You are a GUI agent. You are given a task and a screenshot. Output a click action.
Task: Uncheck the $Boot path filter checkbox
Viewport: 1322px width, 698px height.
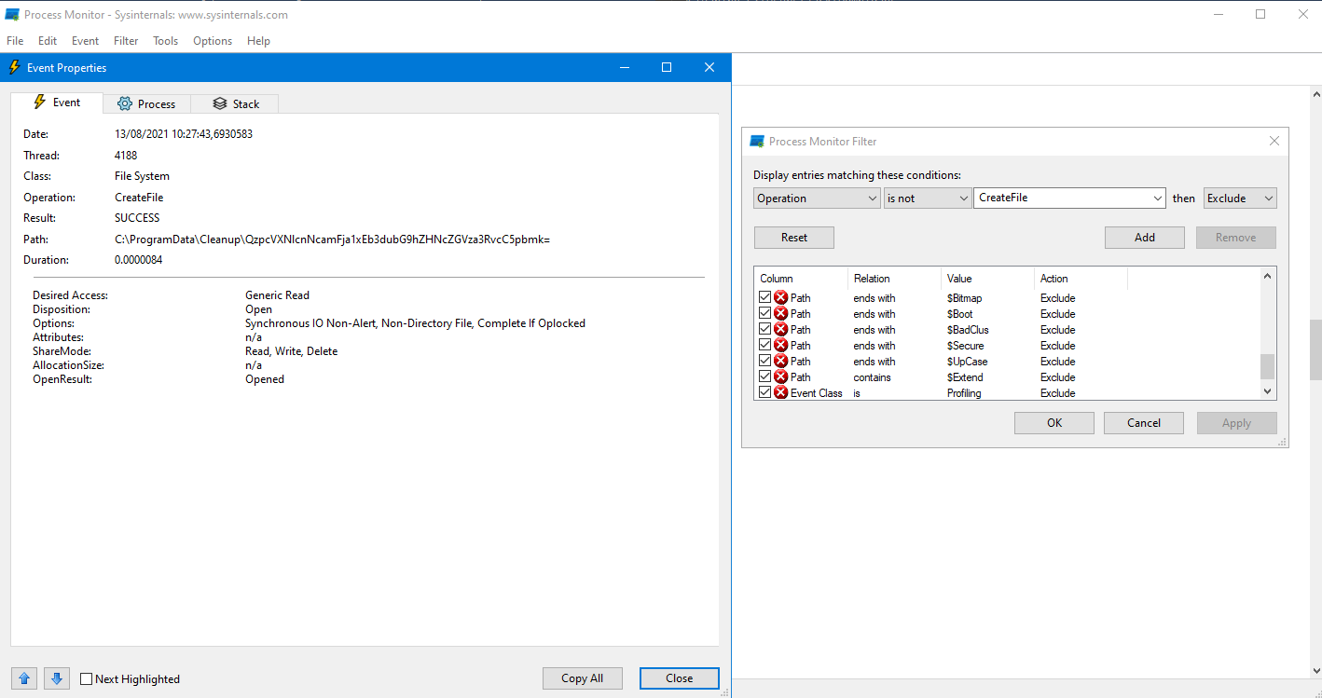pos(765,314)
